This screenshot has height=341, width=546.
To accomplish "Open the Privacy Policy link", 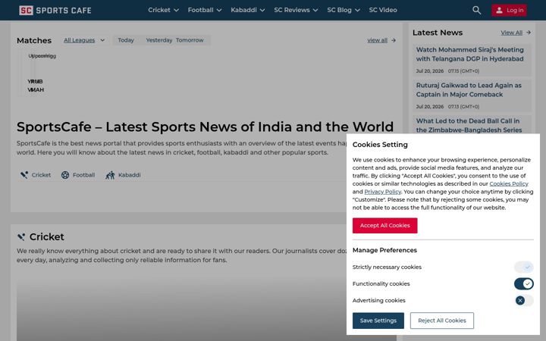I will point(383,192).
